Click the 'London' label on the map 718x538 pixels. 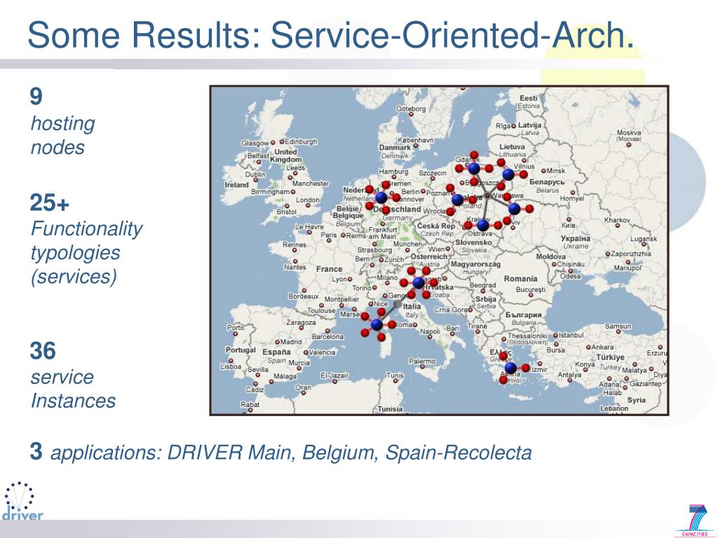pos(308,200)
